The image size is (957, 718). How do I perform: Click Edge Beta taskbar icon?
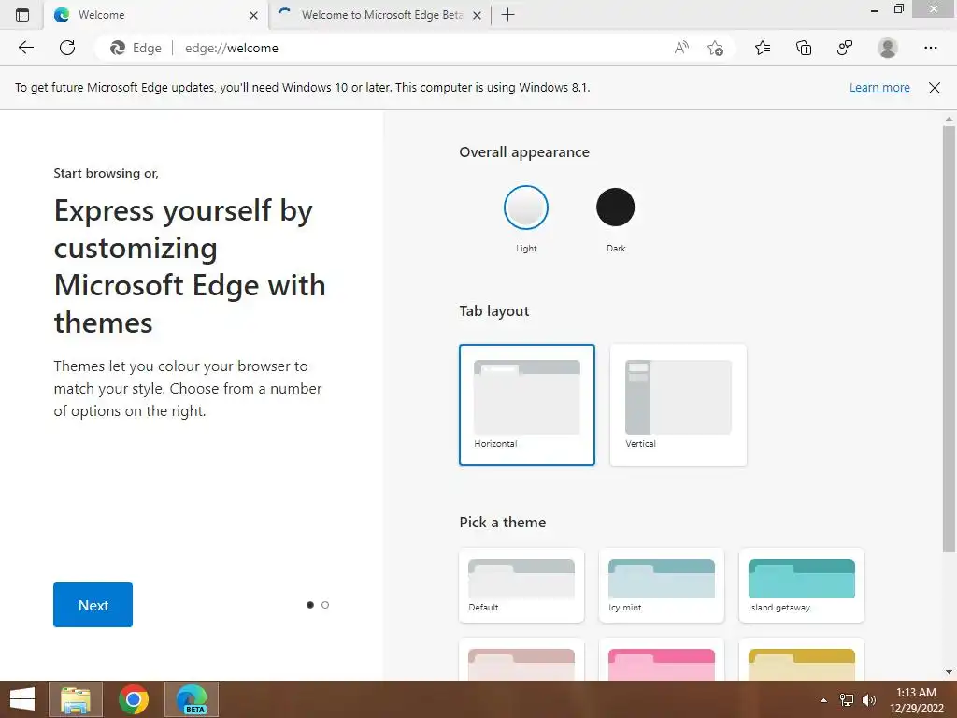click(191, 699)
